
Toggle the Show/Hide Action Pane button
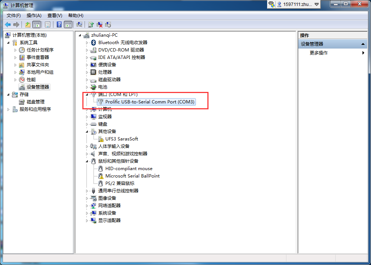[68, 24]
